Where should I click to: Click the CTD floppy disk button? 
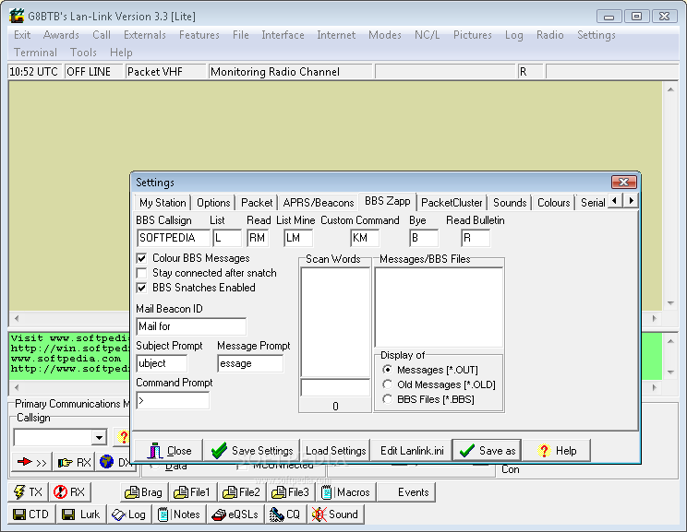tap(31, 514)
